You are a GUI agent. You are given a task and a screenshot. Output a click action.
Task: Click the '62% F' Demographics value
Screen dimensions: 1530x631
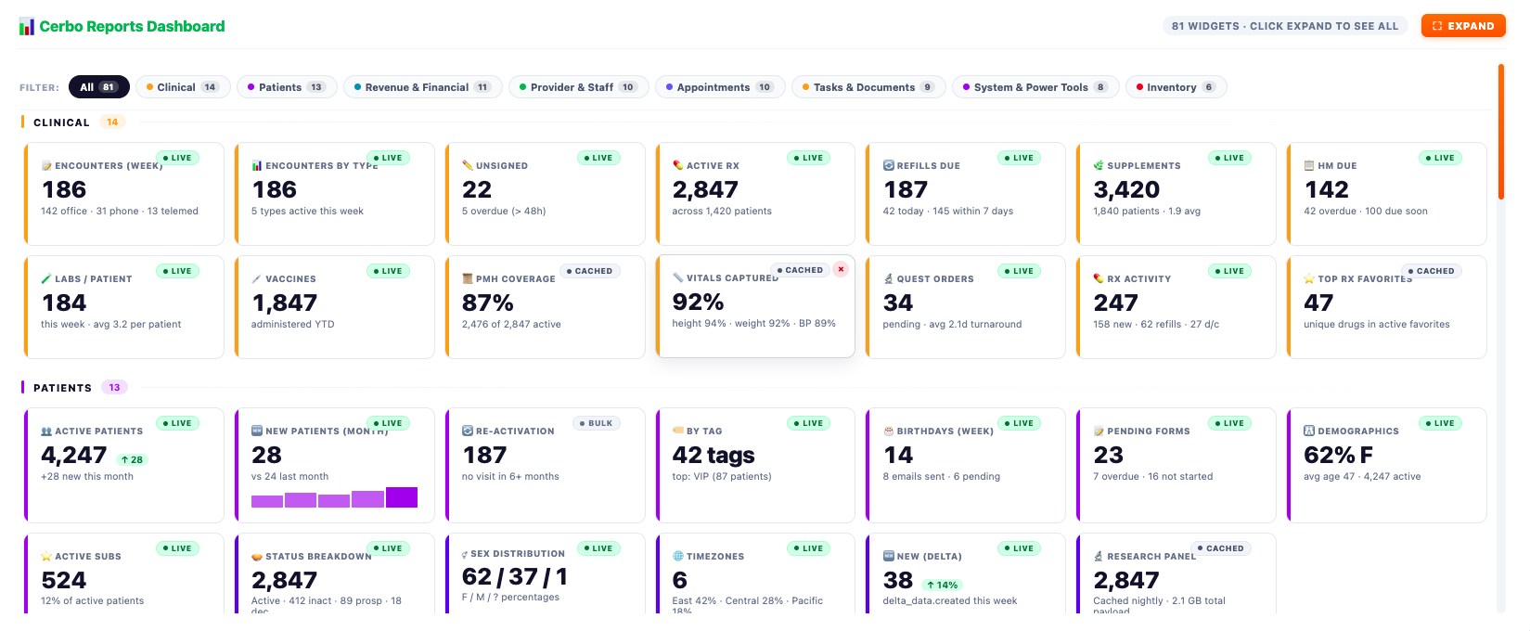tap(1338, 455)
